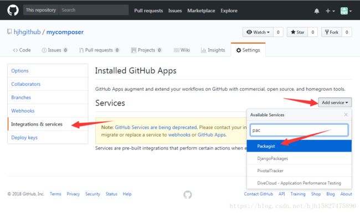The image size is (360, 213).
Task: Open the GitHub octocat logo home
Action: pyautogui.click(x=13, y=11)
